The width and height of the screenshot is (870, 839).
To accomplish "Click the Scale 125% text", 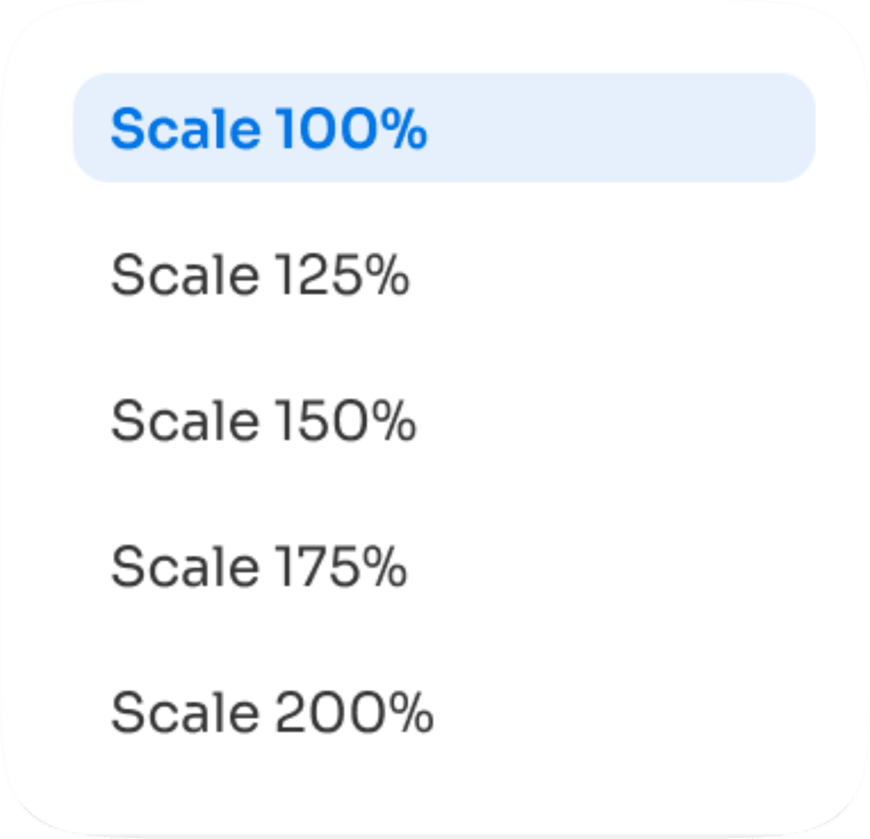I will coord(260,275).
